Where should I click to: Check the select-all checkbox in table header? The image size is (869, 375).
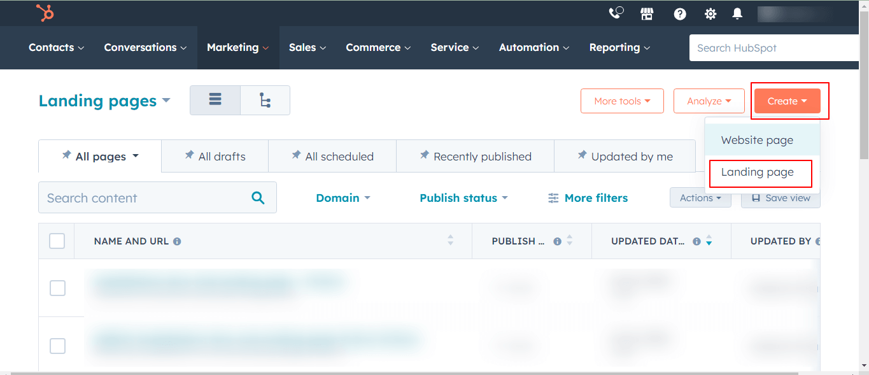57,241
